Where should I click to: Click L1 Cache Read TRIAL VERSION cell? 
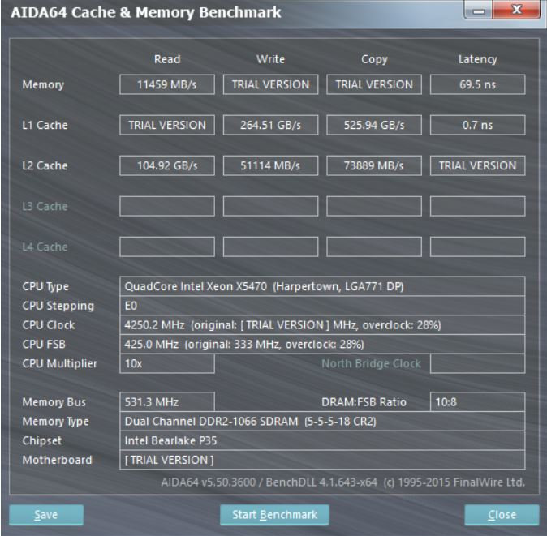coord(167,125)
